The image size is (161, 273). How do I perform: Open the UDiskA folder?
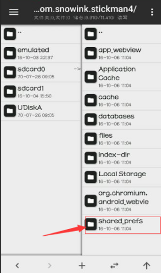[x=41, y=111]
